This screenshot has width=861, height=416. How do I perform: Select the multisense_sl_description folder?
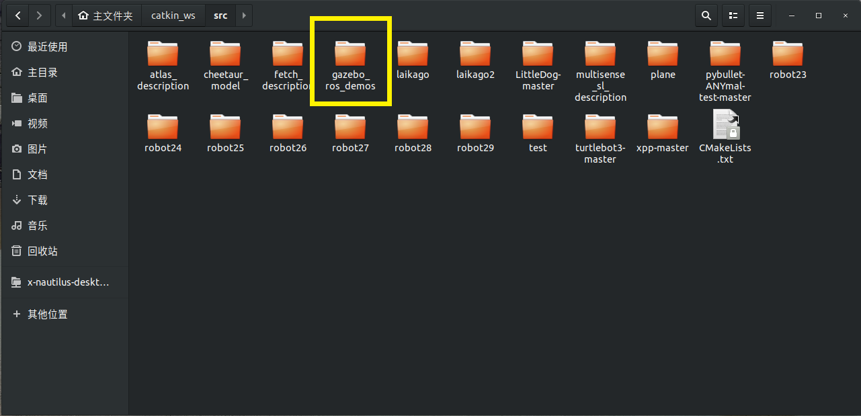pyautogui.click(x=600, y=71)
